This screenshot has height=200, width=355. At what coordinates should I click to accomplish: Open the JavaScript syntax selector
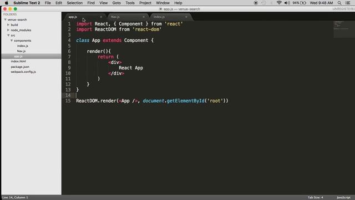click(343, 197)
